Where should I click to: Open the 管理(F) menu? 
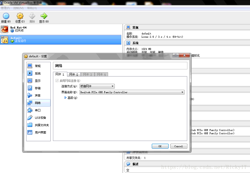click(x=5, y=8)
